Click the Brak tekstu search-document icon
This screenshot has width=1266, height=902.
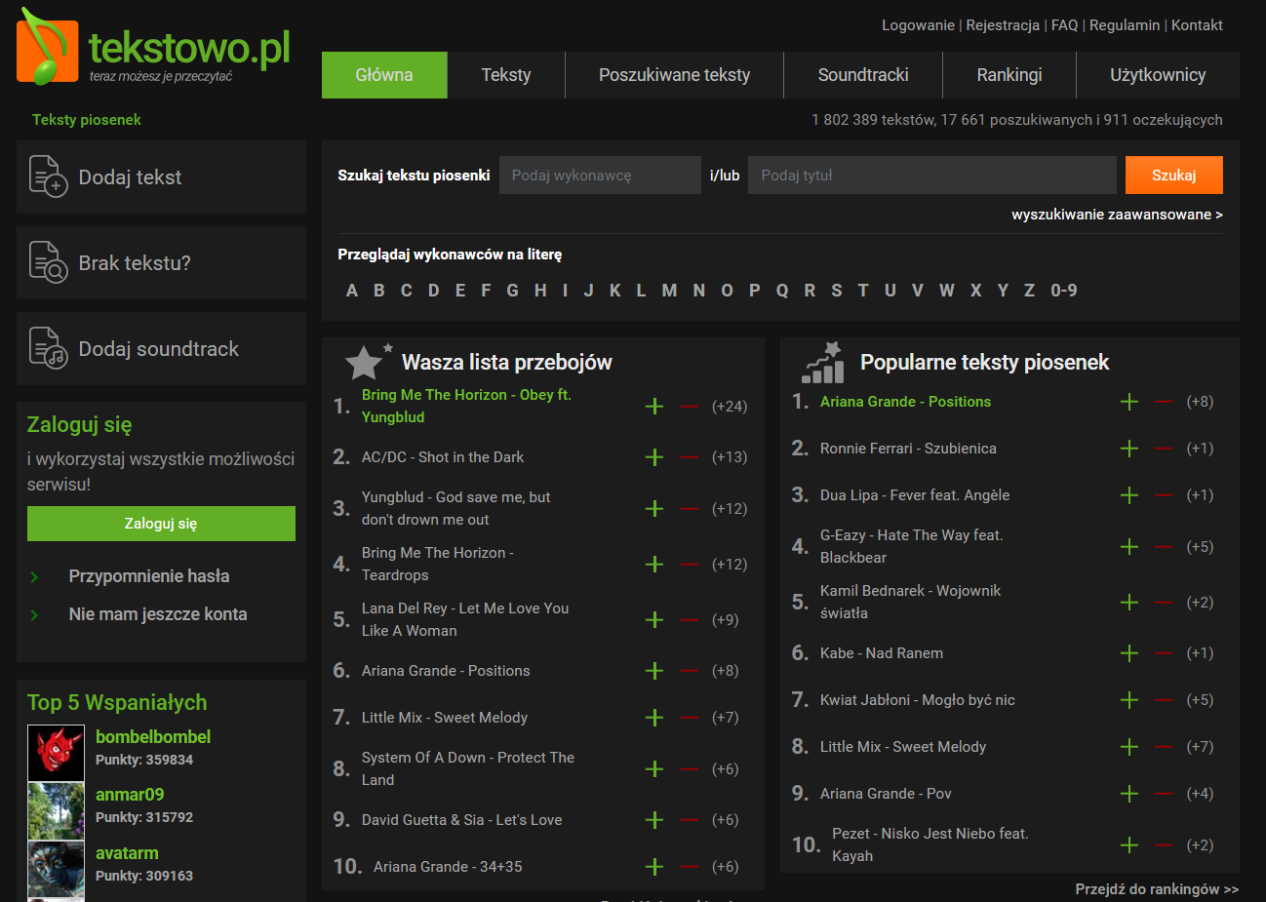coord(48,262)
